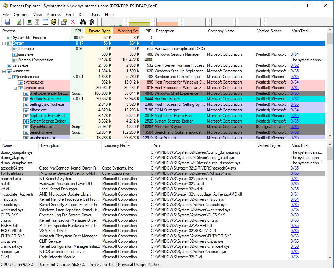
Task: Open the 0/61 VirusTotal link for mcupdate
Action: [295, 194]
